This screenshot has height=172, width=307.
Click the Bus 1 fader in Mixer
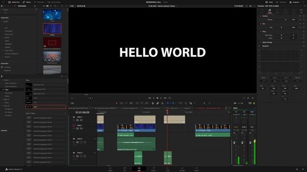[x=250, y=143]
